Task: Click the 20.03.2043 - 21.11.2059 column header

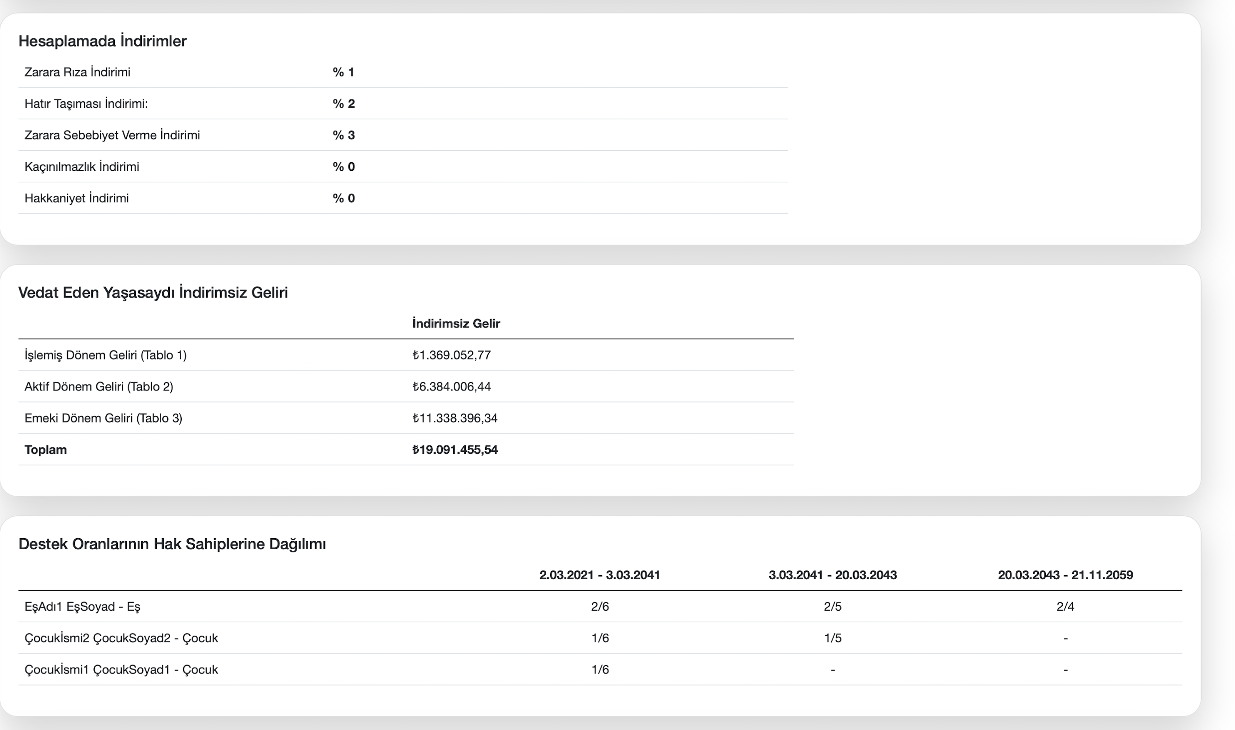Action: [1065, 575]
